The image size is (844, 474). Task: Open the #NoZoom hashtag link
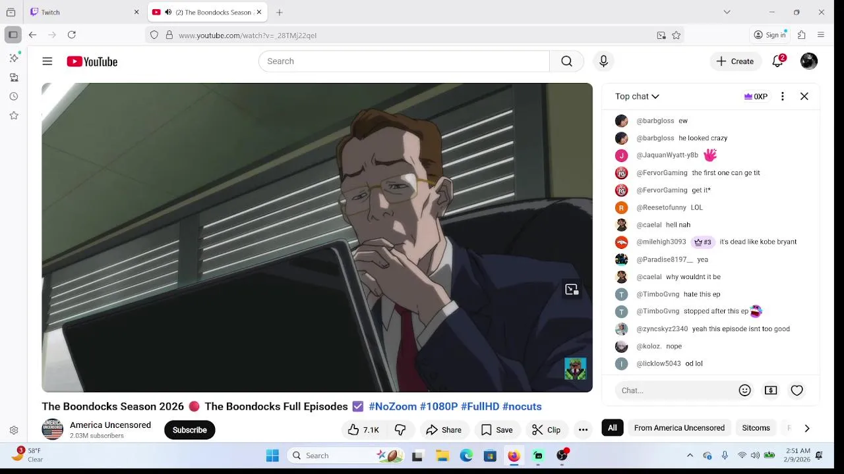(392, 406)
